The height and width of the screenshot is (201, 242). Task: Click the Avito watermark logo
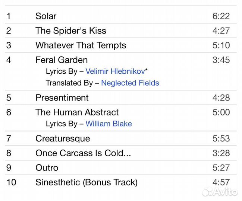coord(220,192)
